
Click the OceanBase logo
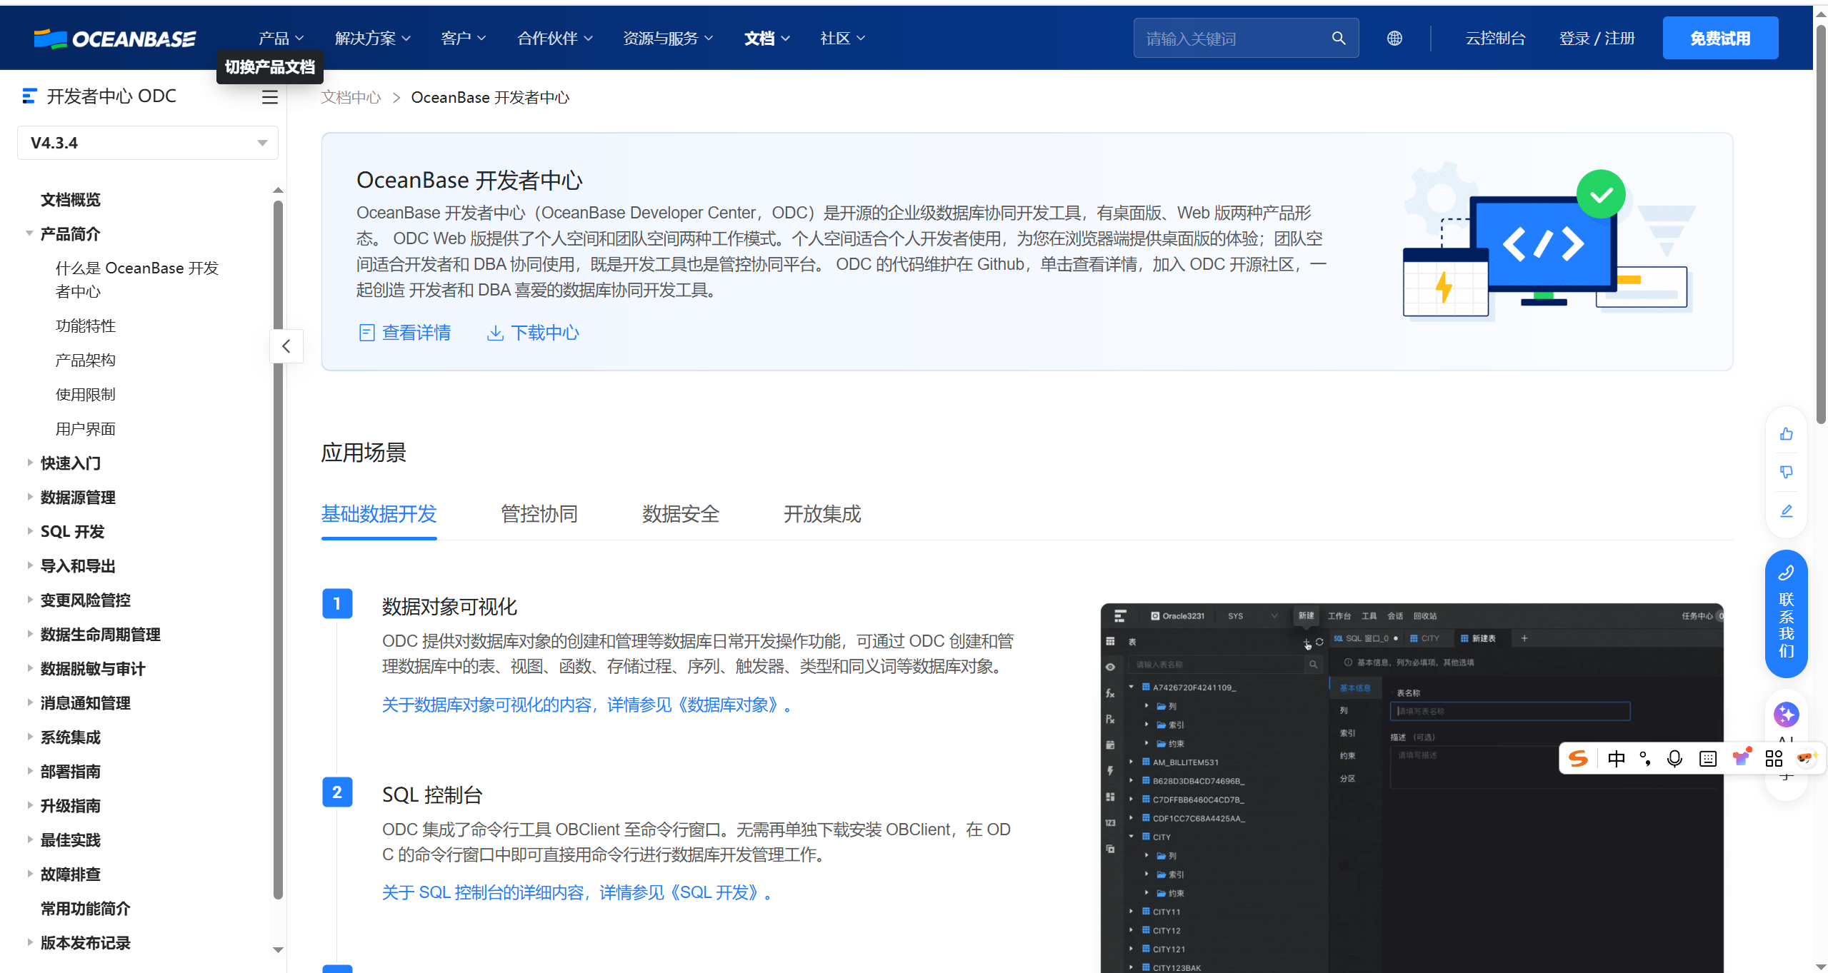click(115, 37)
